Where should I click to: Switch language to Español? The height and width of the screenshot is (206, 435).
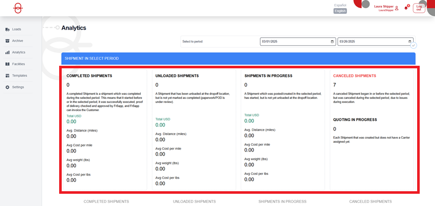tap(340, 5)
